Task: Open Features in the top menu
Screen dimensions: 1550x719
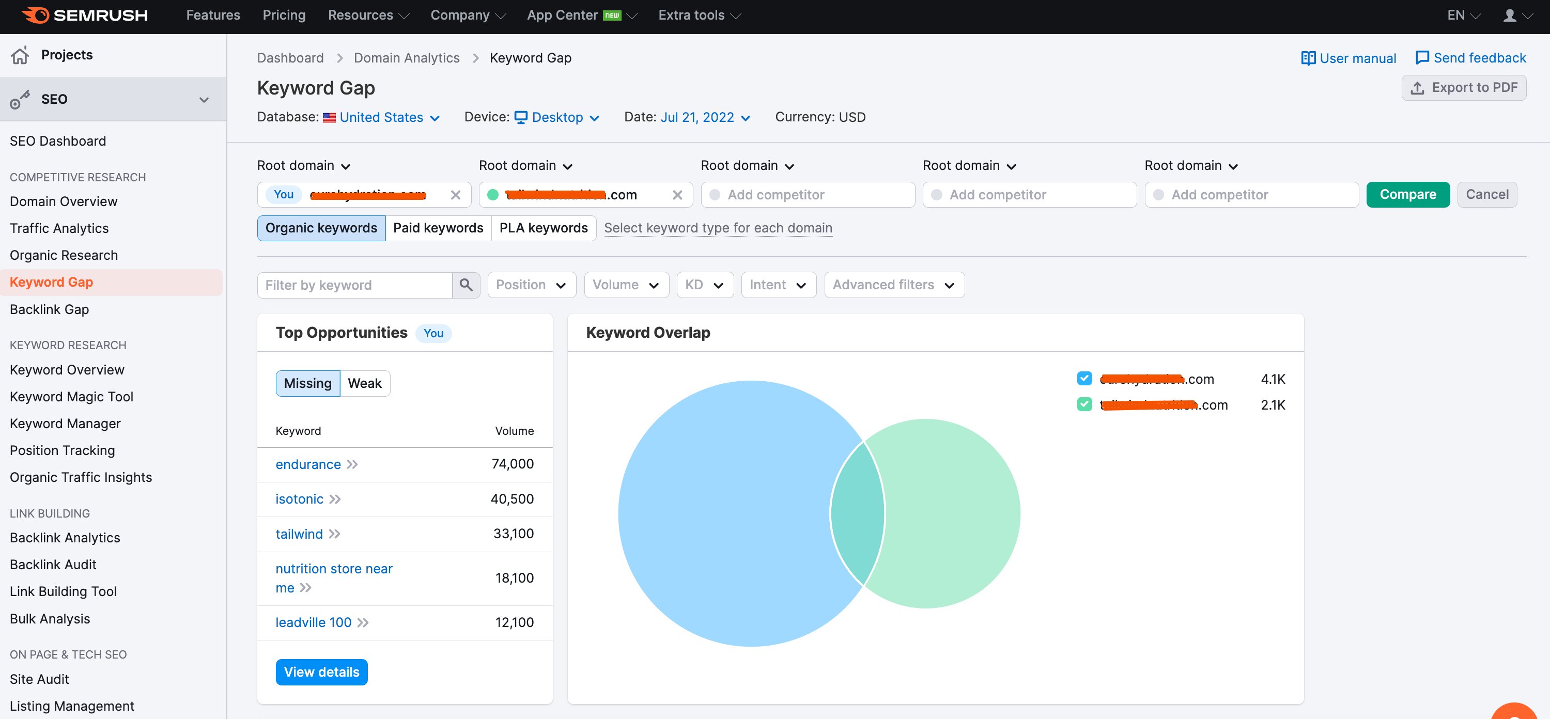Action: coord(213,15)
